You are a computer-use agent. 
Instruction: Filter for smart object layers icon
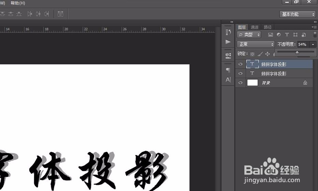point(304,35)
